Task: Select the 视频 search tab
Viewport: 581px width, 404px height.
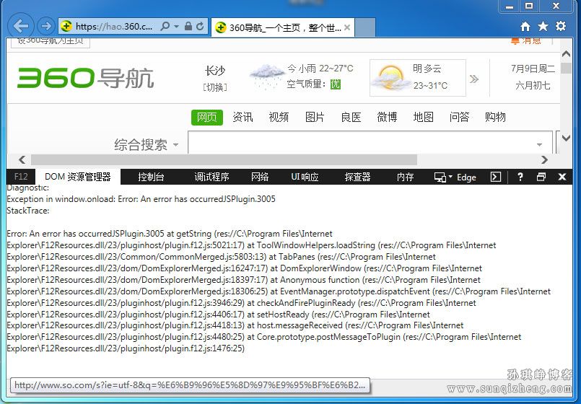Action: [x=279, y=118]
